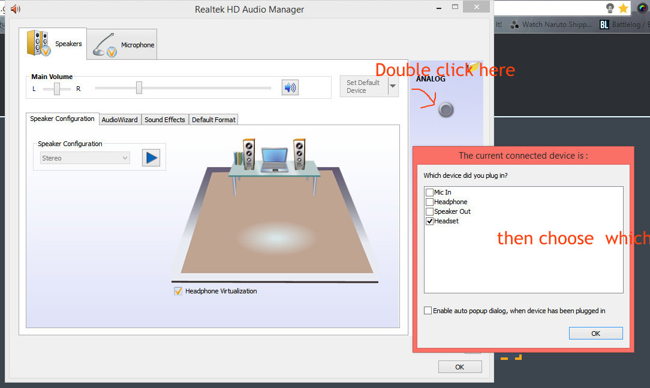Click the 'Which device did you plug in?' text
The height and width of the screenshot is (388, 650).
coord(465,175)
